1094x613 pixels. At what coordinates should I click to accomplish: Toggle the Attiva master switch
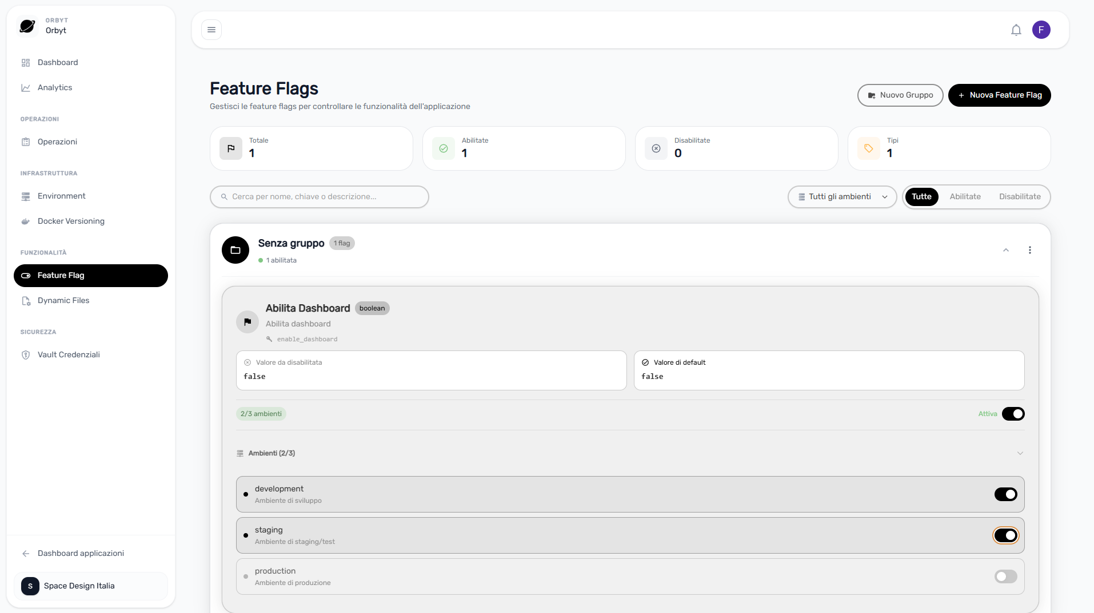[1013, 414]
